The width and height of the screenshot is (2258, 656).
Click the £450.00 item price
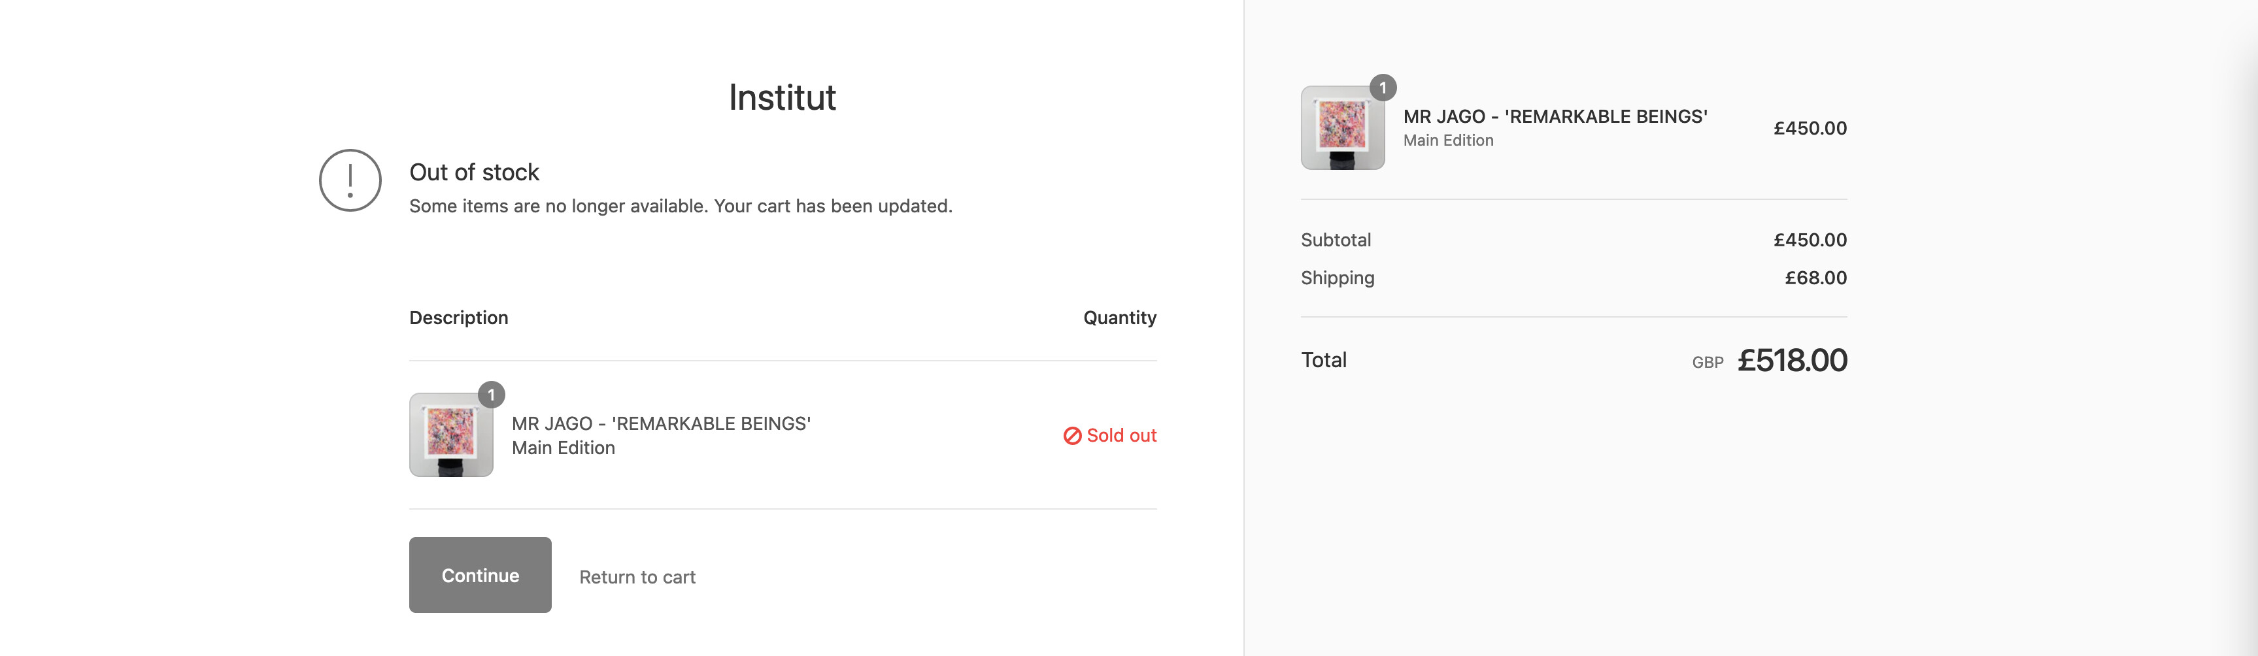(1810, 128)
